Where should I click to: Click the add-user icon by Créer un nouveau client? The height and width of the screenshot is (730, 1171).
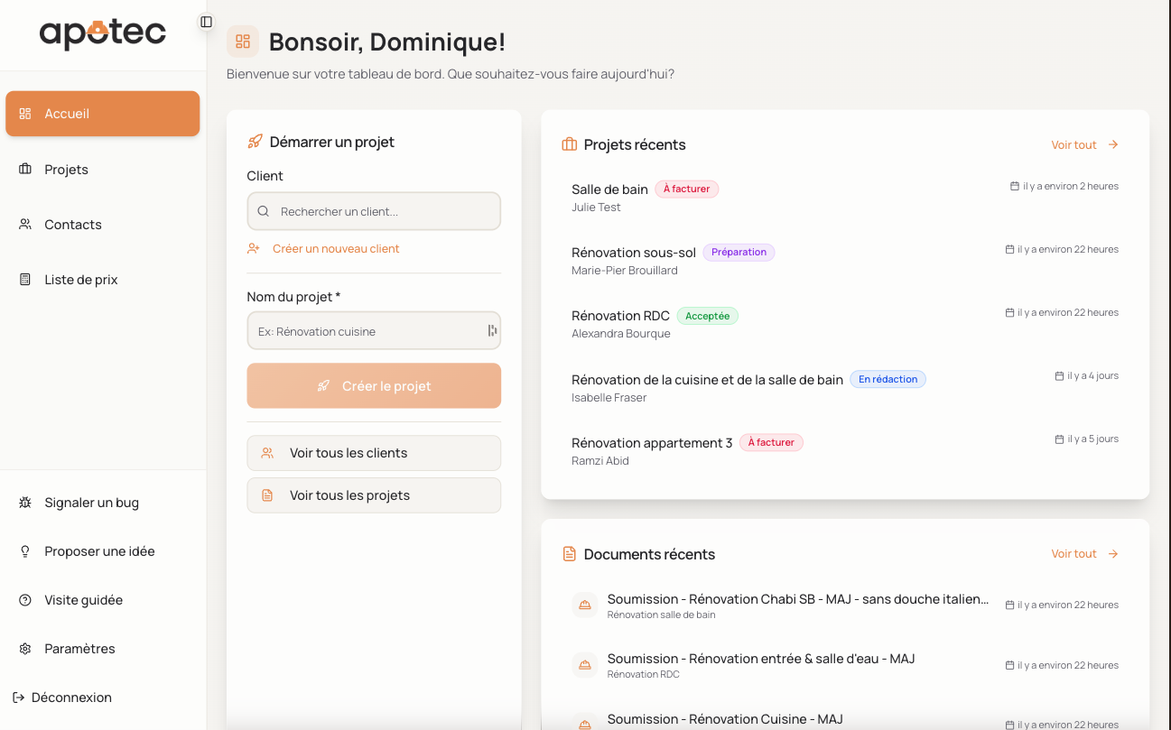(254, 248)
